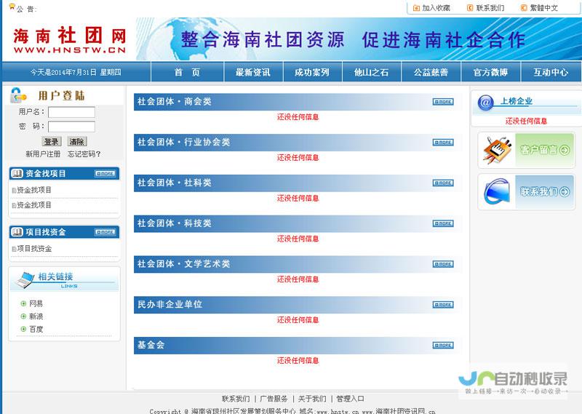
Task: Click the IE globe icon beside 联系我们
Action: [497, 191]
